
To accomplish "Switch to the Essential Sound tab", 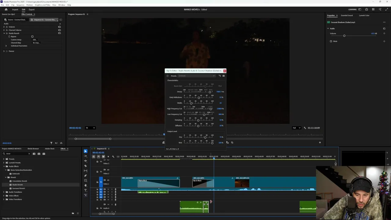I will coord(347,15).
